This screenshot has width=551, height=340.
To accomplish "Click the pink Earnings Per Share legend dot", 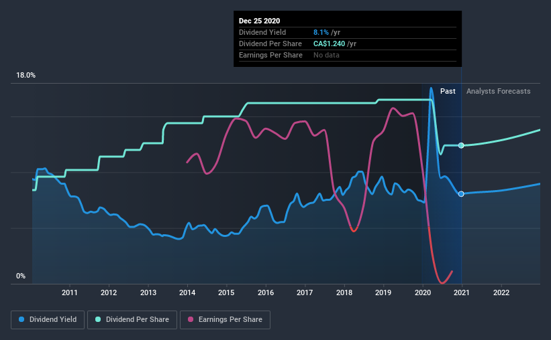I will (x=191, y=319).
